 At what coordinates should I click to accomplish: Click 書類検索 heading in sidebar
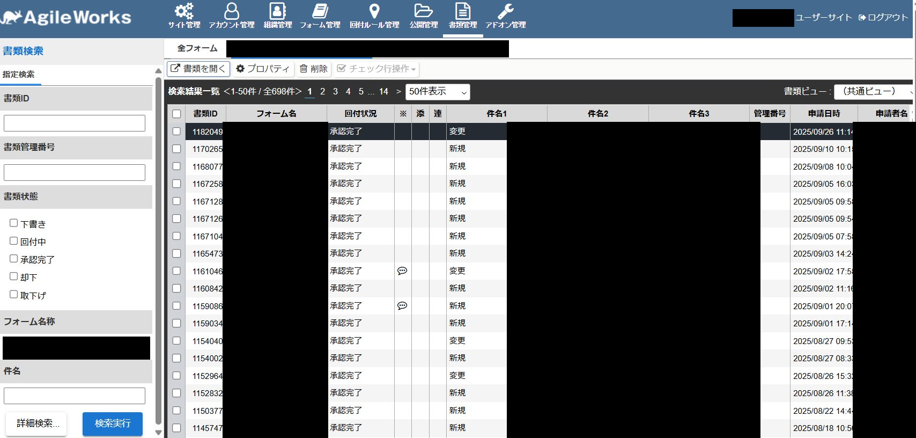pyautogui.click(x=23, y=51)
